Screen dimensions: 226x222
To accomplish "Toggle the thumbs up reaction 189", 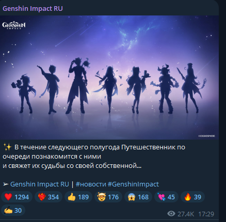I will pos(78,197).
